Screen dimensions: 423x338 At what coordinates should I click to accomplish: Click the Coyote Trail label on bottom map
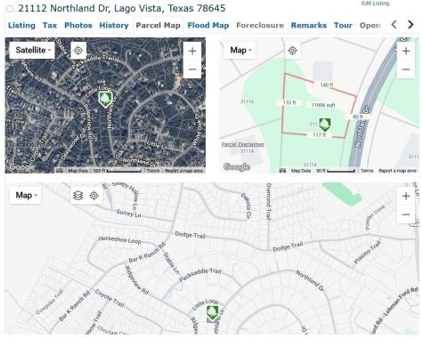[x=110, y=298]
